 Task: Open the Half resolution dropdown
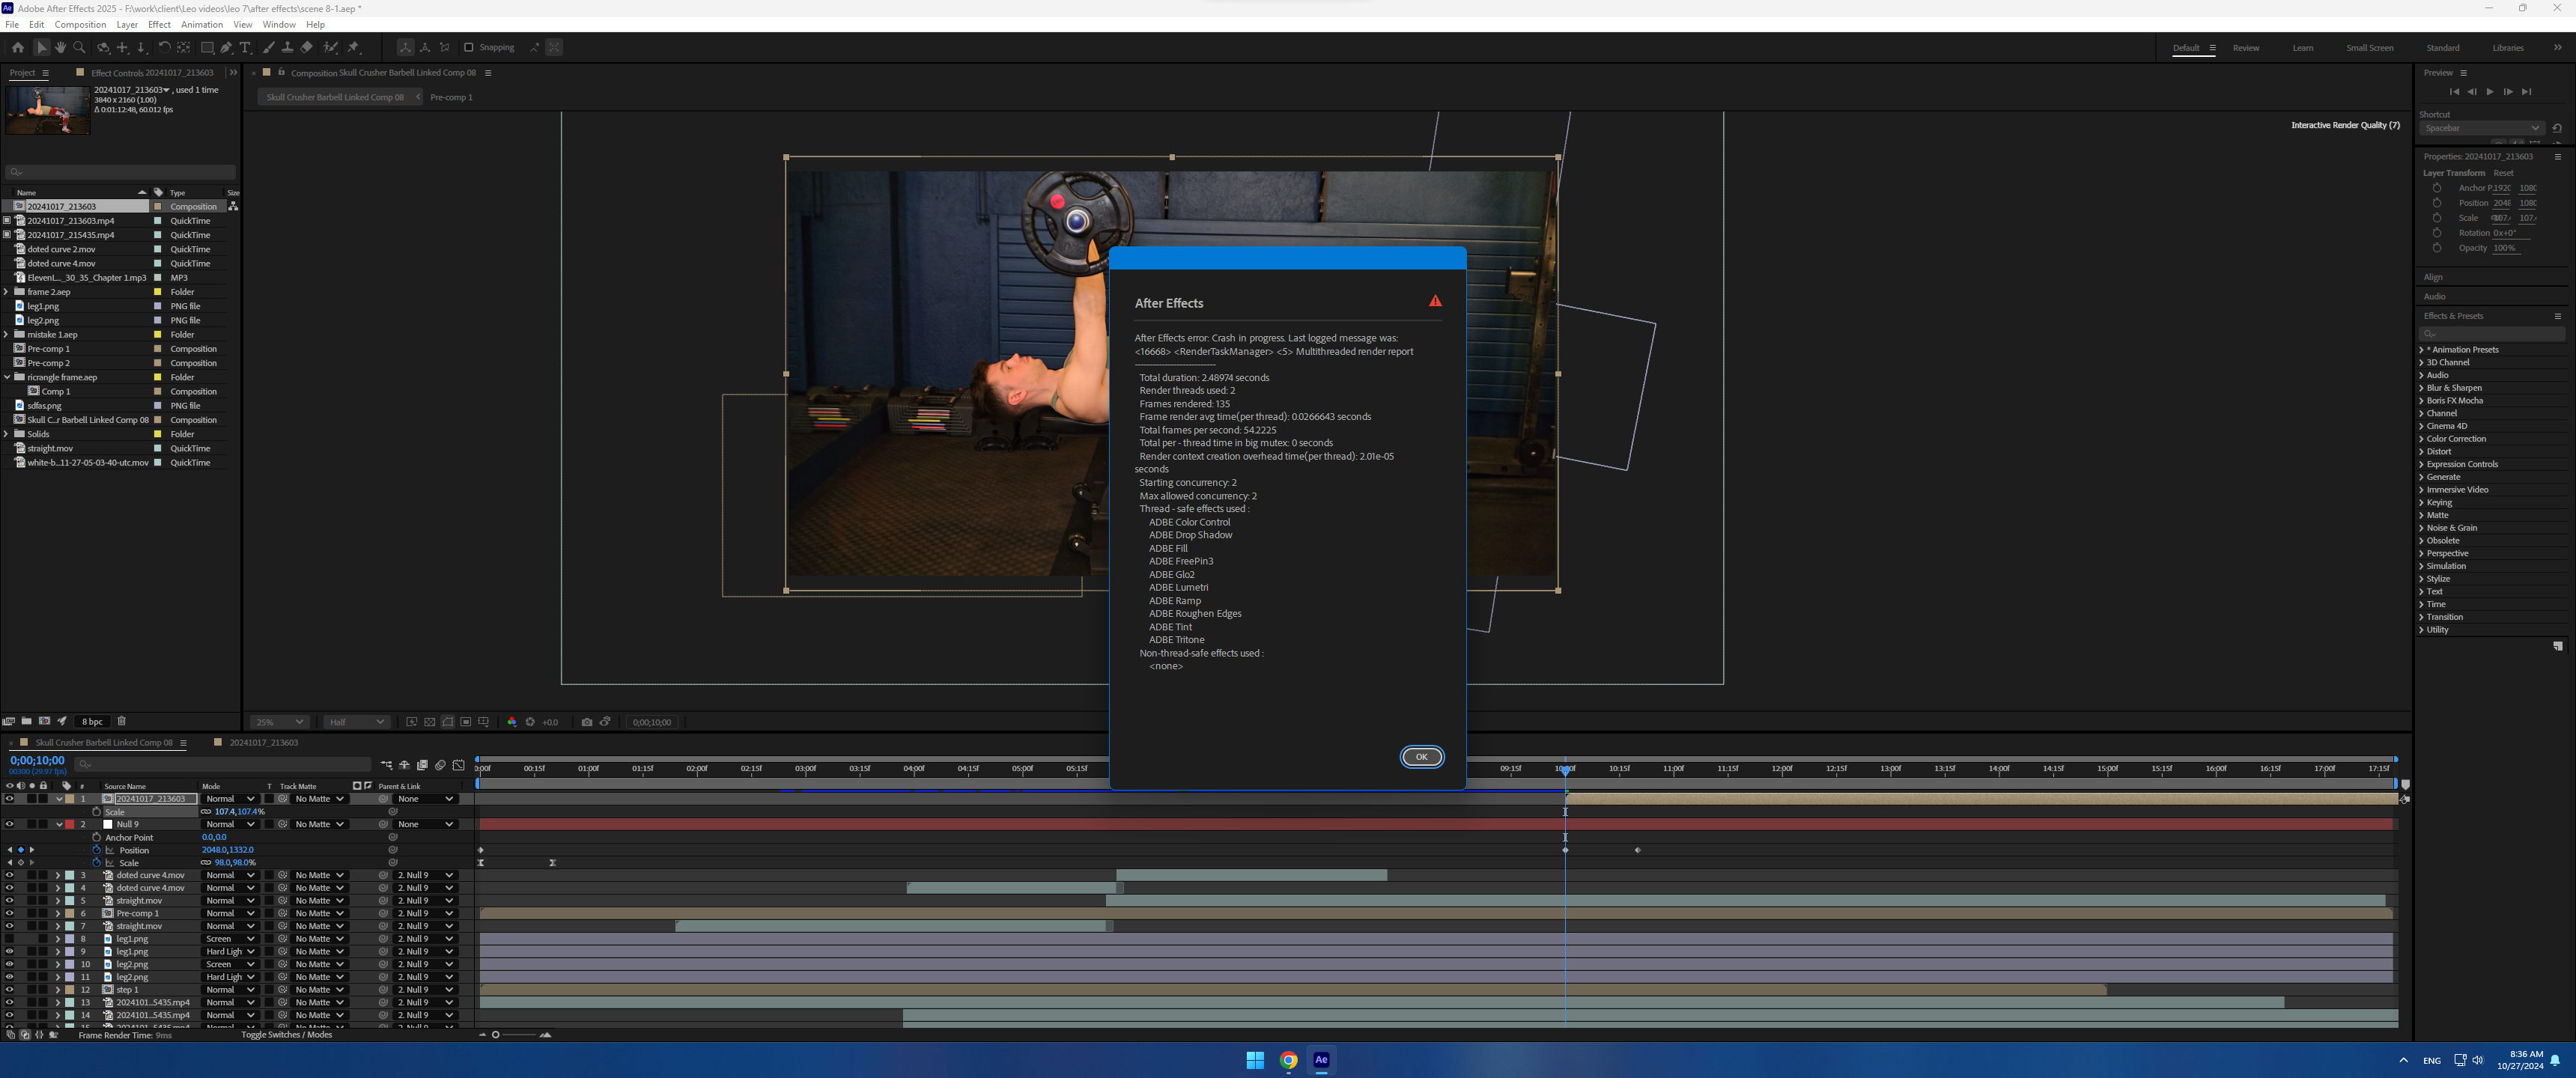click(x=355, y=721)
